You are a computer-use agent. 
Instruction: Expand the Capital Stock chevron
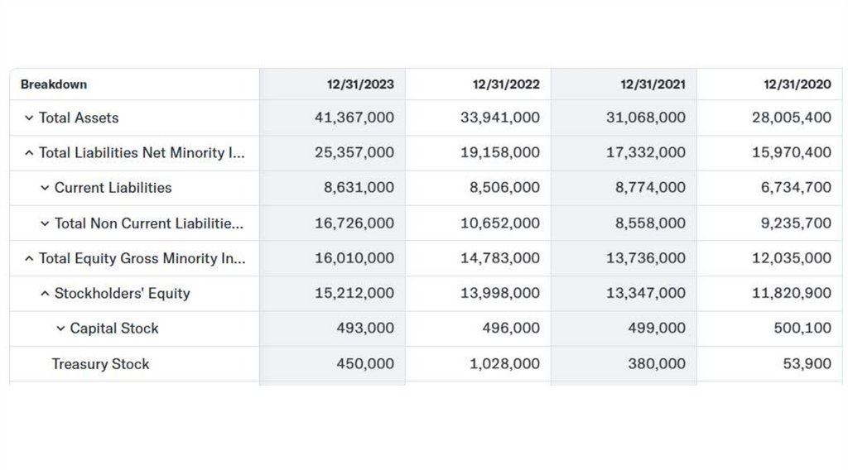click(60, 329)
